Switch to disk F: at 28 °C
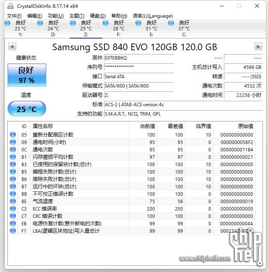The width and height of the screenshot is (268, 272). [119, 29]
